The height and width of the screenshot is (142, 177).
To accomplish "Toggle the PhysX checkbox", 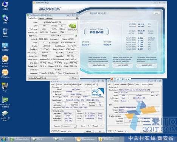I will click(x=56, y=73).
